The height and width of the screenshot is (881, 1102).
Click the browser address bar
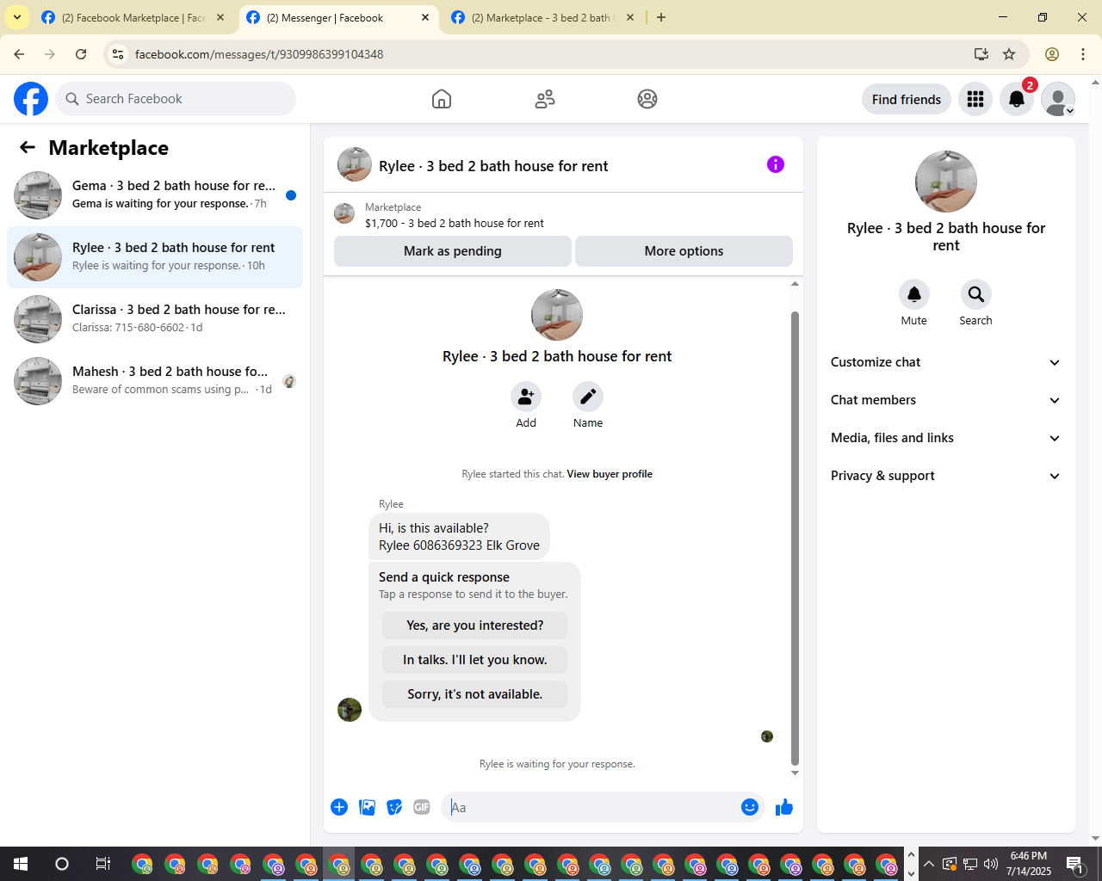pyautogui.click(x=549, y=54)
